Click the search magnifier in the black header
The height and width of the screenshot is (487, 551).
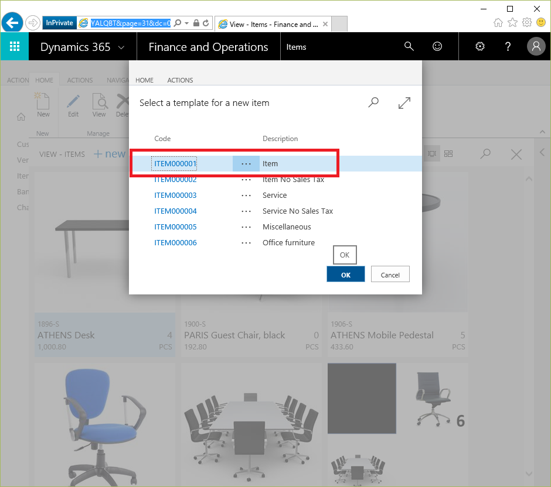tap(409, 46)
